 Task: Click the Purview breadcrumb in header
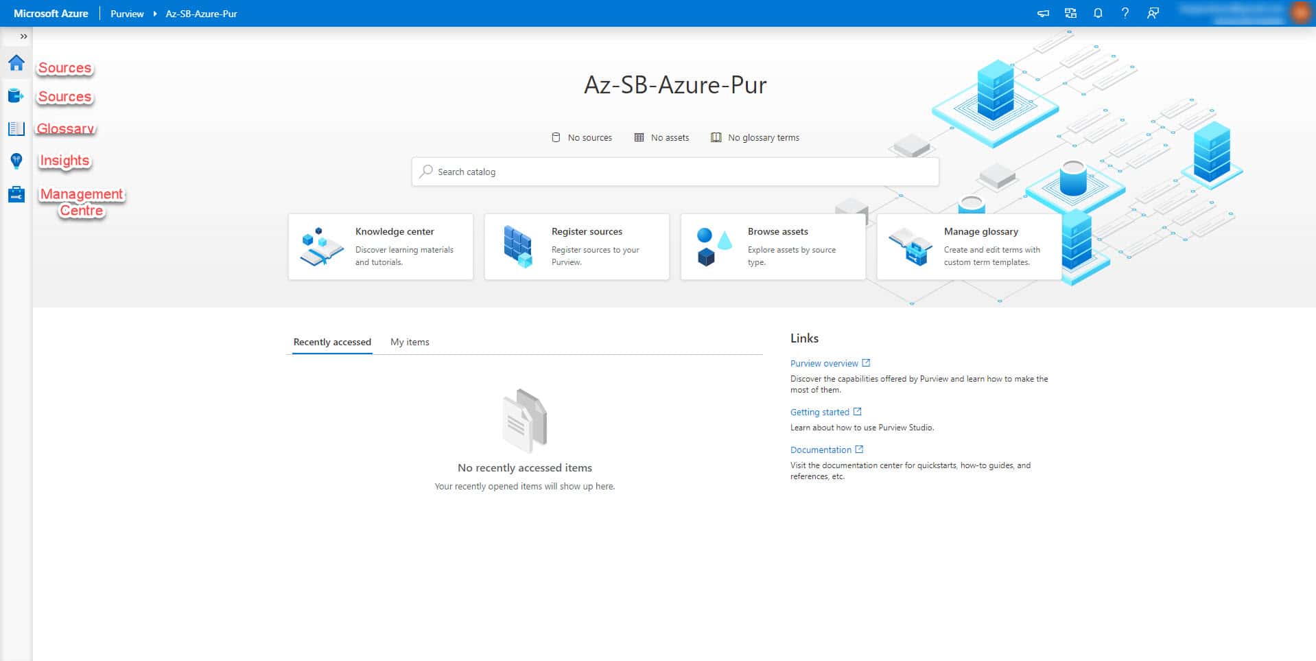pyautogui.click(x=127, y=14)
